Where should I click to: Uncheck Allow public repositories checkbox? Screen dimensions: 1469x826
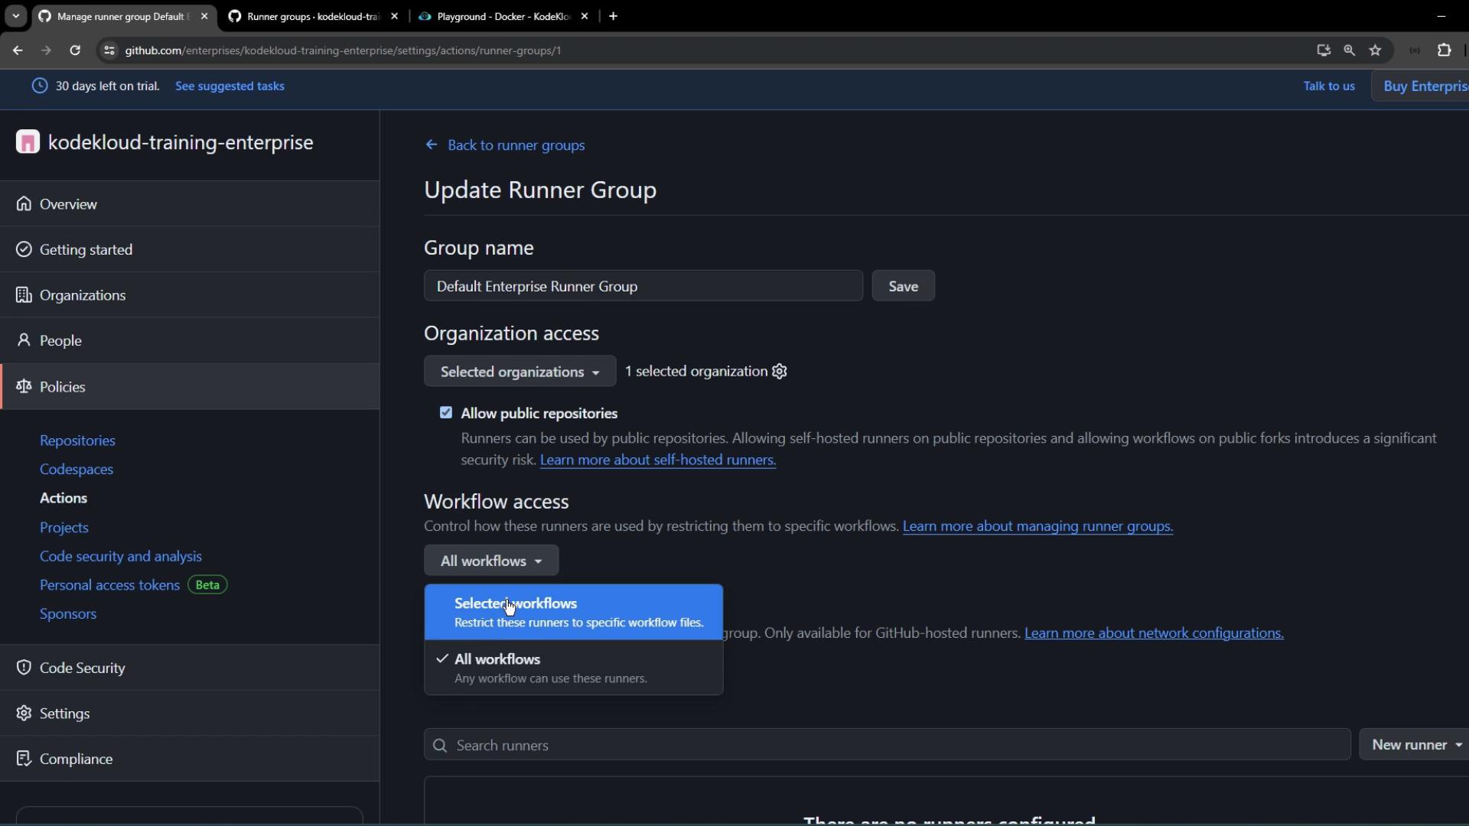click(446, 413)
